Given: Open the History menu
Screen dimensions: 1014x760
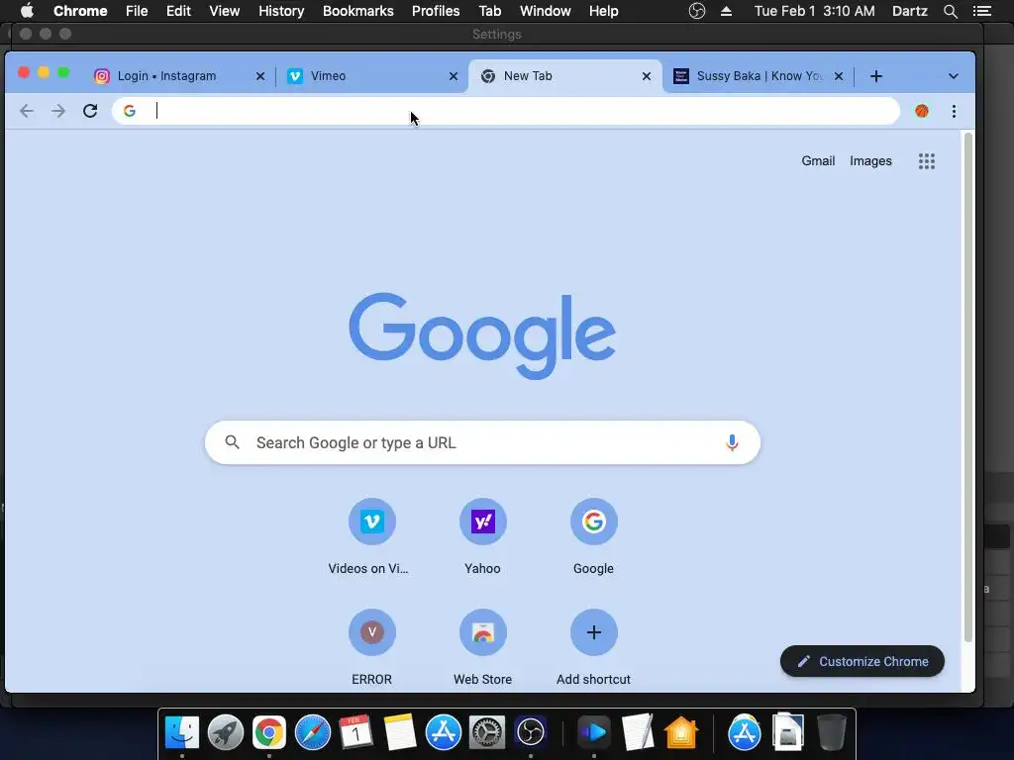Looking at the screenshot, I should (281, 11).
